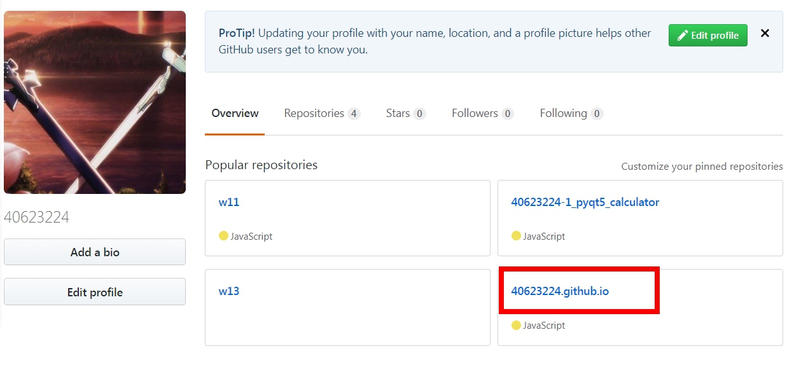Open the w11 repository
This screenshot has height=365, width=794.
pyautogui.click(x=229, y=202)
